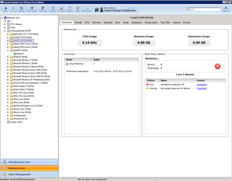Click the Refresh toolbar icon
Screen dimensions: 232x181
pos(21,9)
